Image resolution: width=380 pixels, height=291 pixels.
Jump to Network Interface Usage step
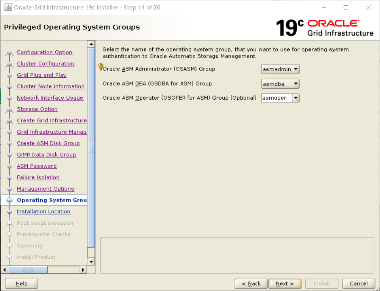coord(50,98)
